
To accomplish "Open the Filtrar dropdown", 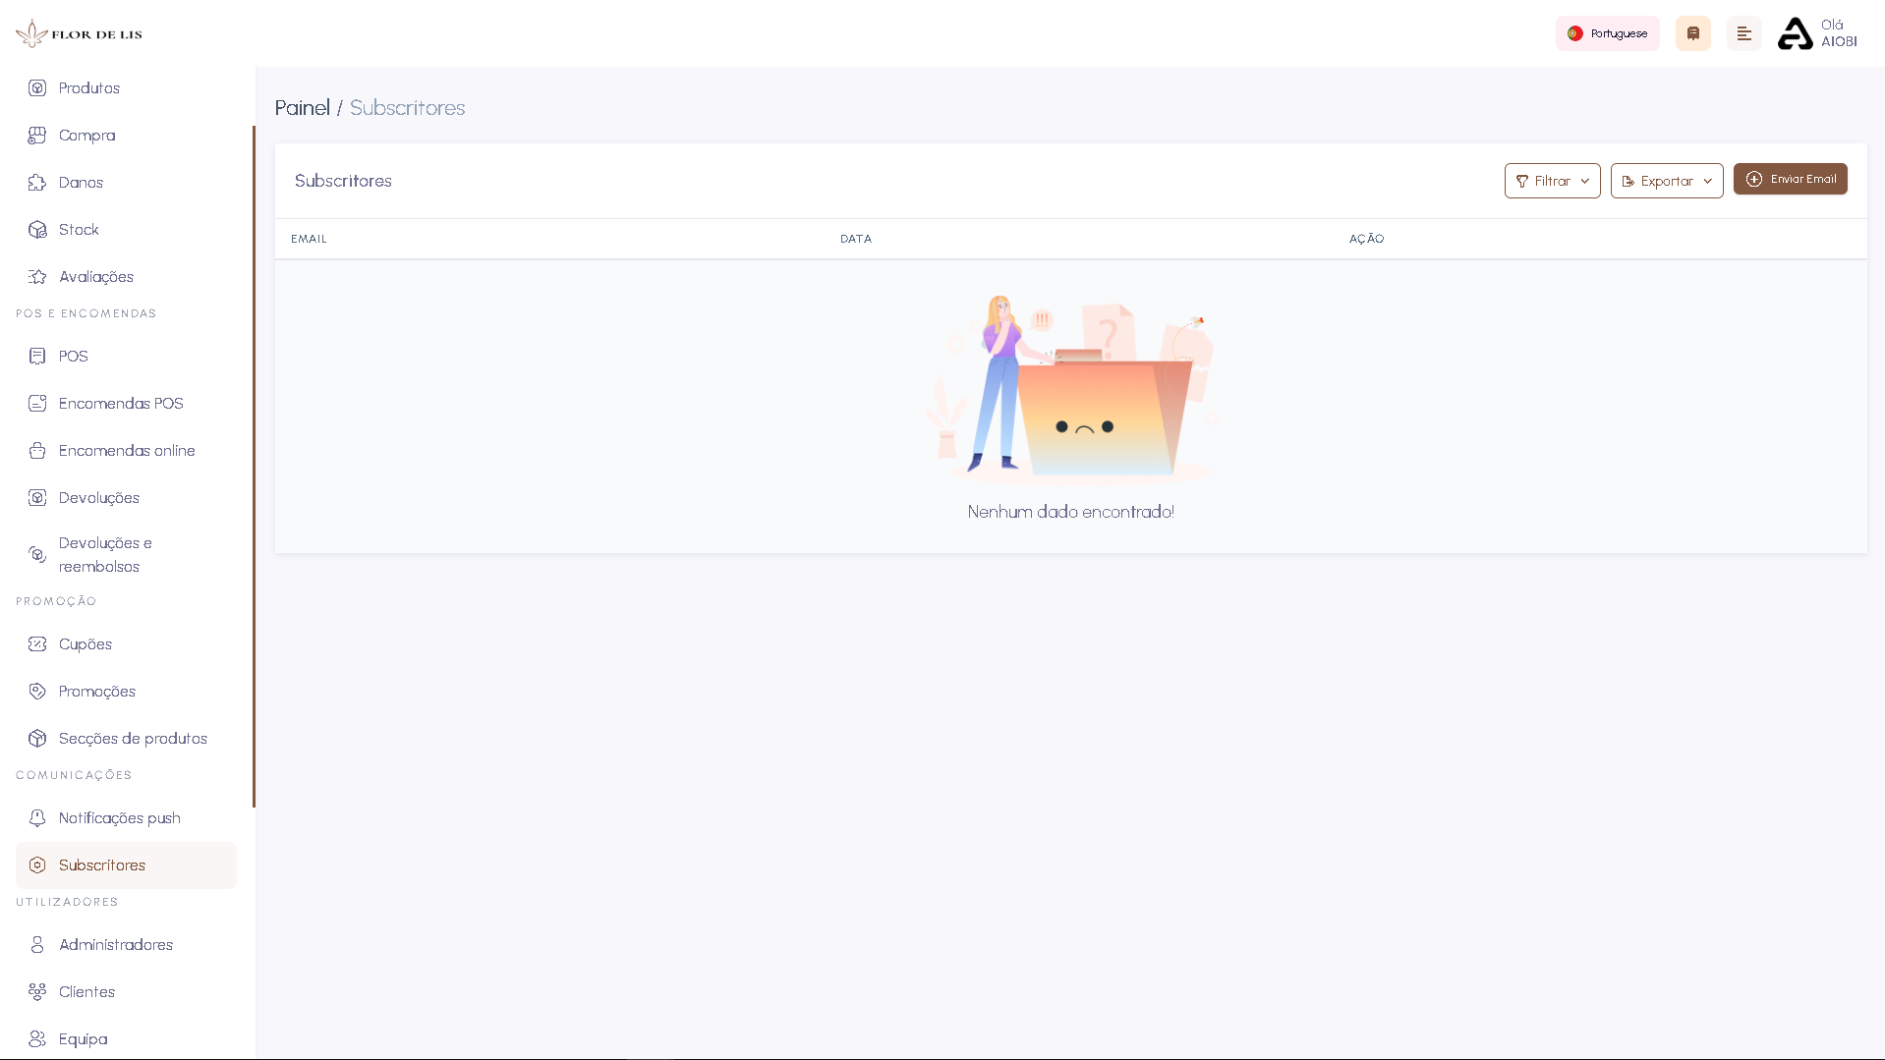I will coord(1551,180).
